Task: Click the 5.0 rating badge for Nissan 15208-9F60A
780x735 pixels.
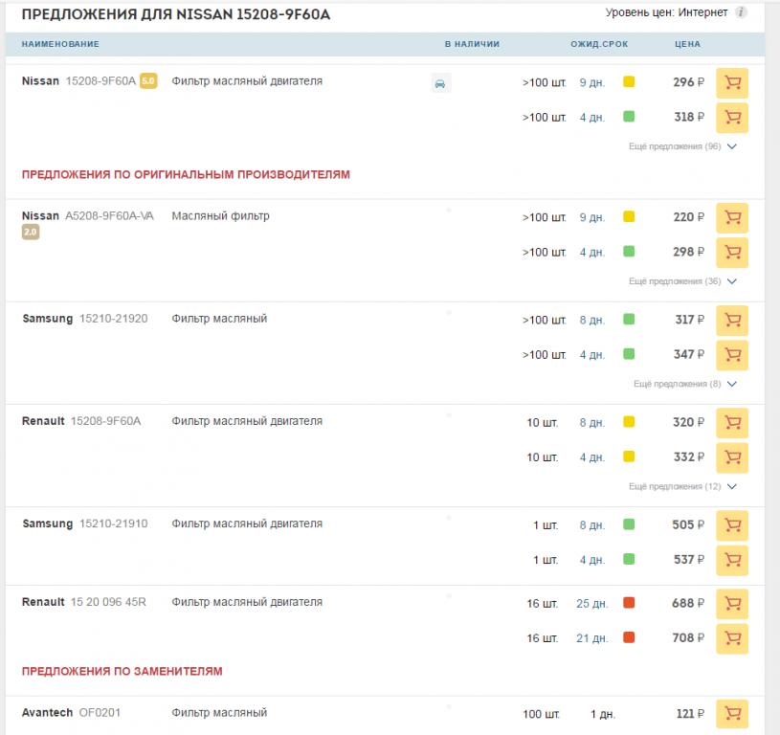Action: coord(148,80)
